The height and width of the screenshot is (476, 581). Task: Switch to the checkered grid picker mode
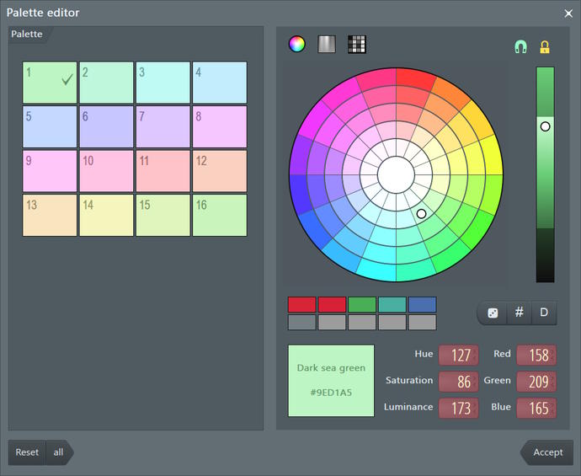click(357, 45)
